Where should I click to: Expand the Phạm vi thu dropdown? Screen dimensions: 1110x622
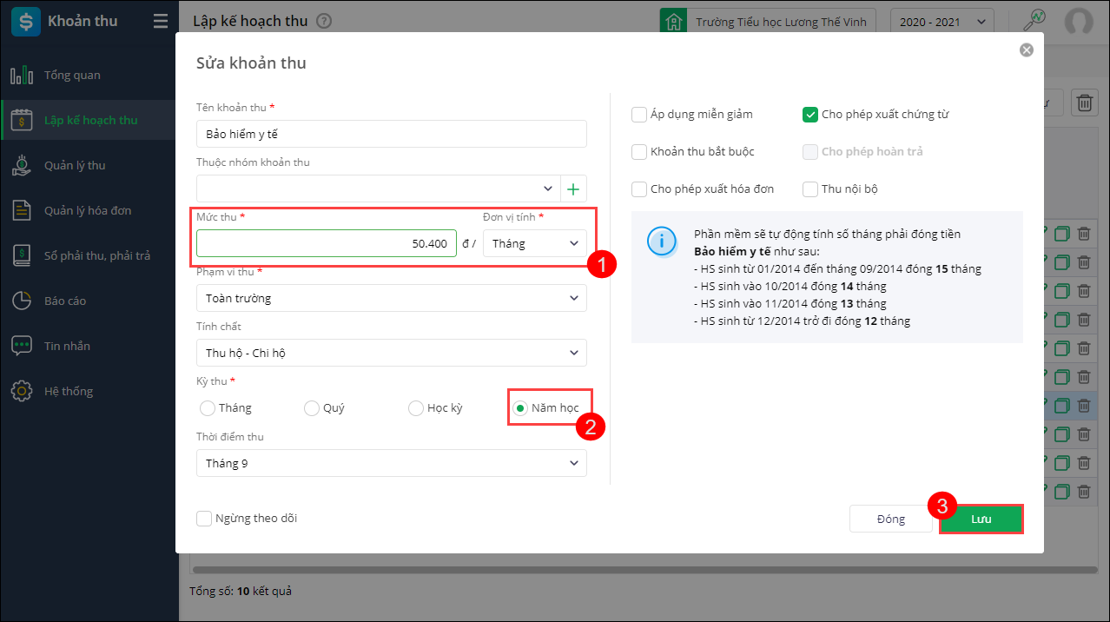pos(391,298)
